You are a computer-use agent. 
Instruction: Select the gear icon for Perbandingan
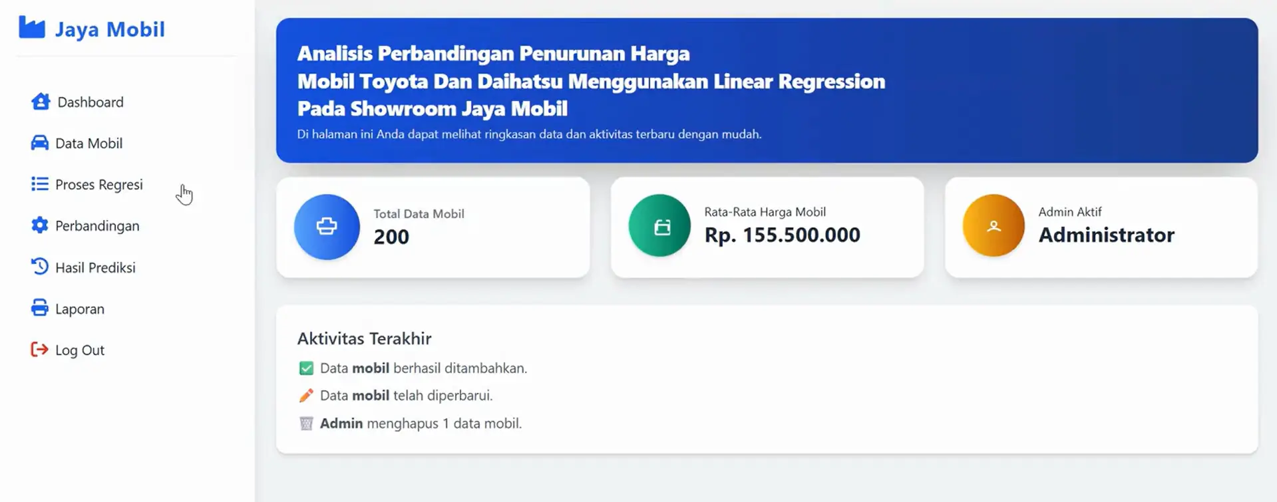pos(41,225)
